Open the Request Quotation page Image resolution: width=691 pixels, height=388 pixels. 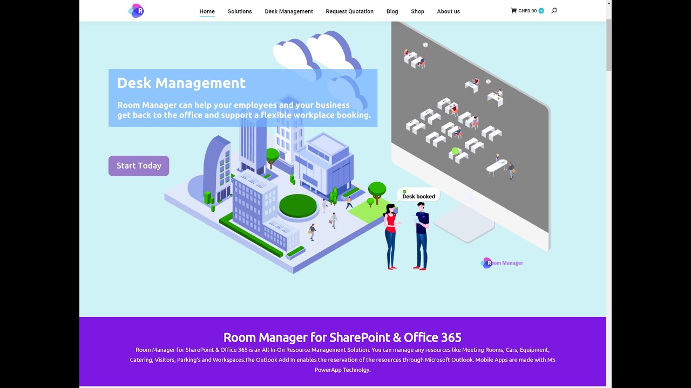point(349,11)
